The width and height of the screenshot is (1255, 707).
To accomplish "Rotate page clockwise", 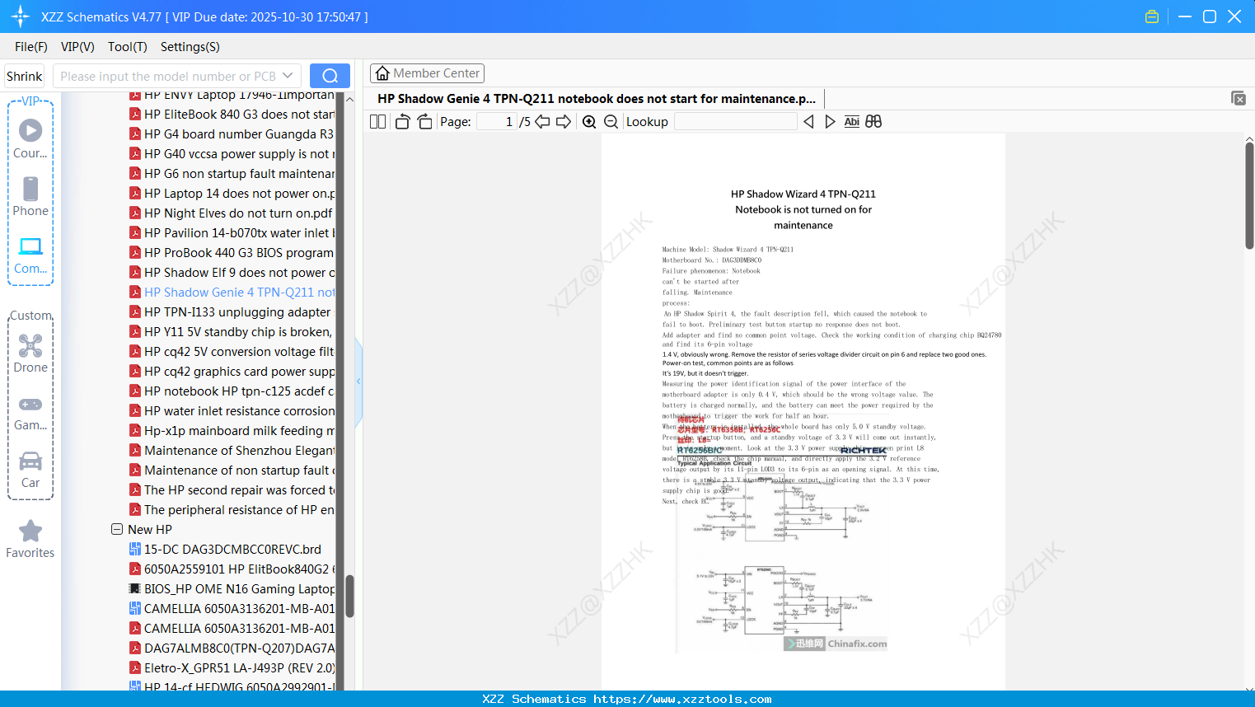I will click(424, 122).
